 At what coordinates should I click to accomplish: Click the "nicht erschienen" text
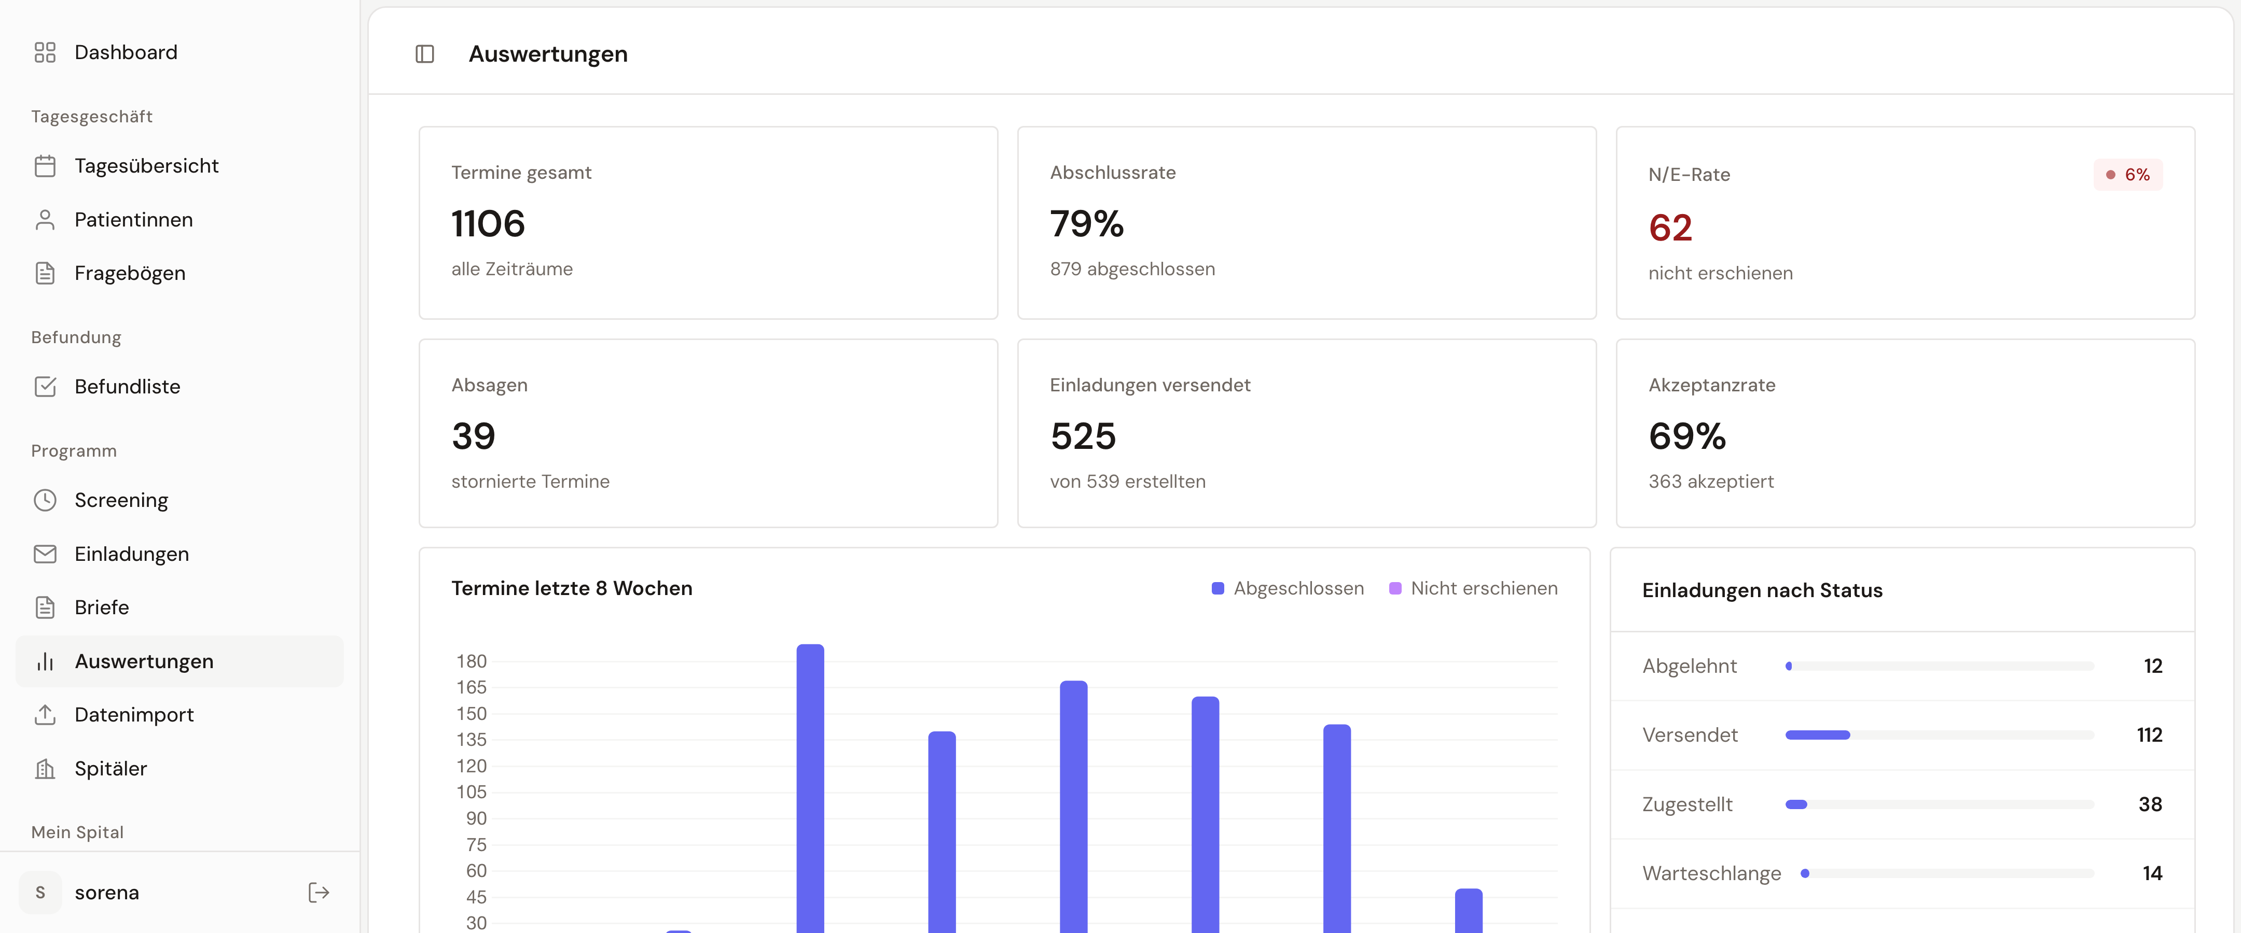1720,274
